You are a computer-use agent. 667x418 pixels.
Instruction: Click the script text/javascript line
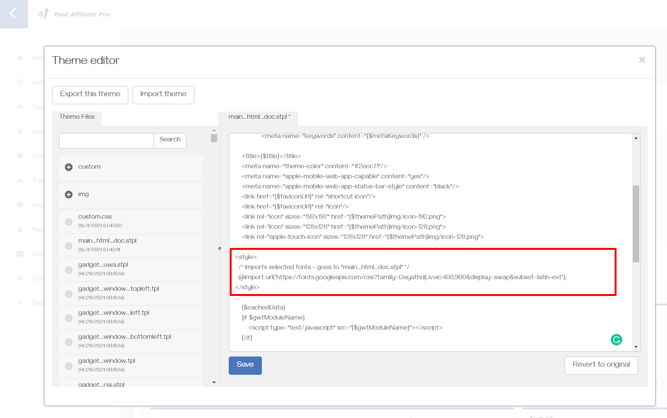(x=345, y=328)
